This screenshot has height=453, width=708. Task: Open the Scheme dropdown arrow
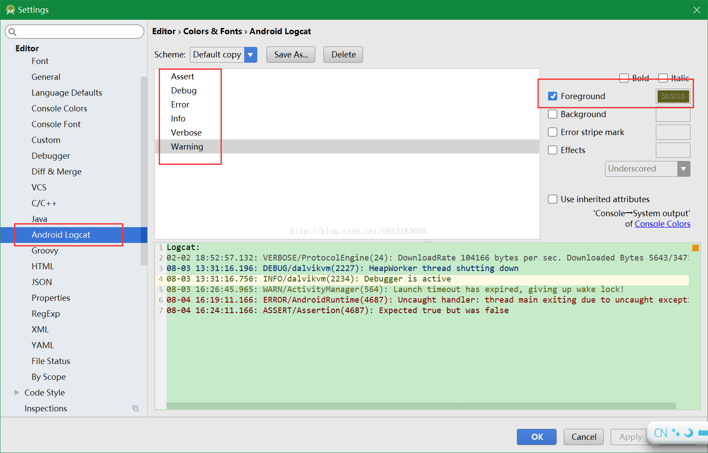tap(250, 55)
